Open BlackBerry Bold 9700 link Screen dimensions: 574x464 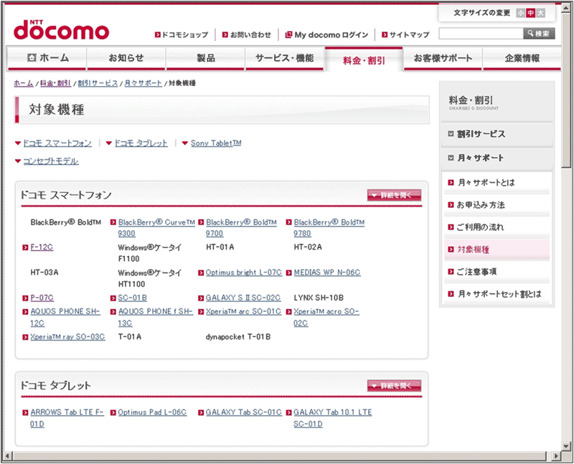point(241,227)
